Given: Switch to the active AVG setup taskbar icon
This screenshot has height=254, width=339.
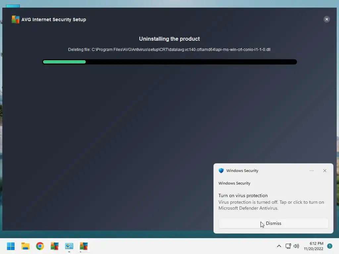Looking at the screenshot, I should [84, 246].
